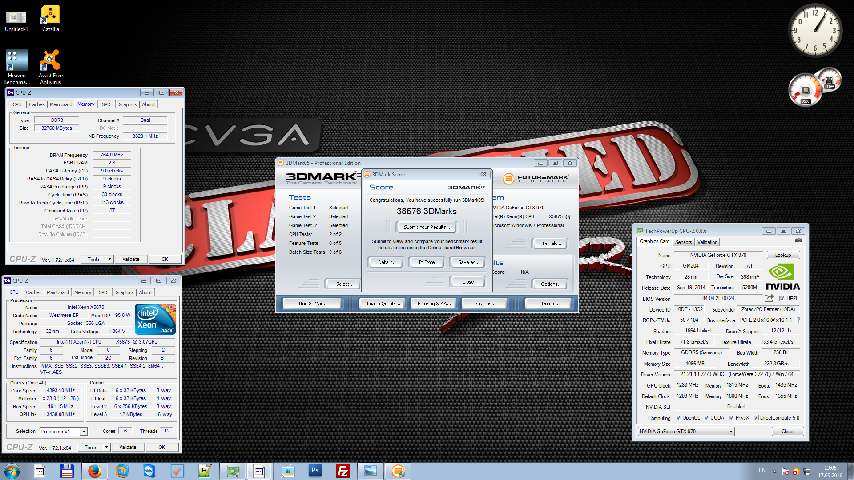Click the network tray icon
The height and width of the screenshot is (480, 854).
click(x=807, y=472)
